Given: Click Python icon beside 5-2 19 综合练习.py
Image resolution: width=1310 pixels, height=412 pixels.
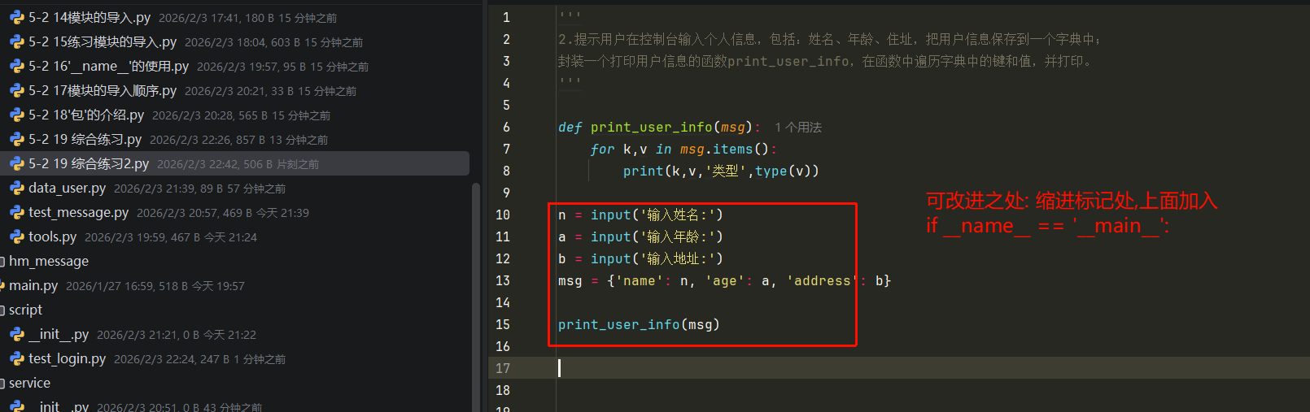Looking at the screenshot, I should [x=17, y=139].
